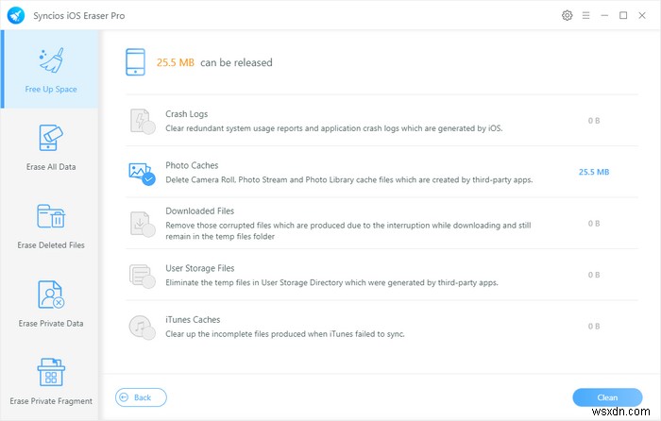Click "25.5 MB can be released" header text

coord(214,62)
